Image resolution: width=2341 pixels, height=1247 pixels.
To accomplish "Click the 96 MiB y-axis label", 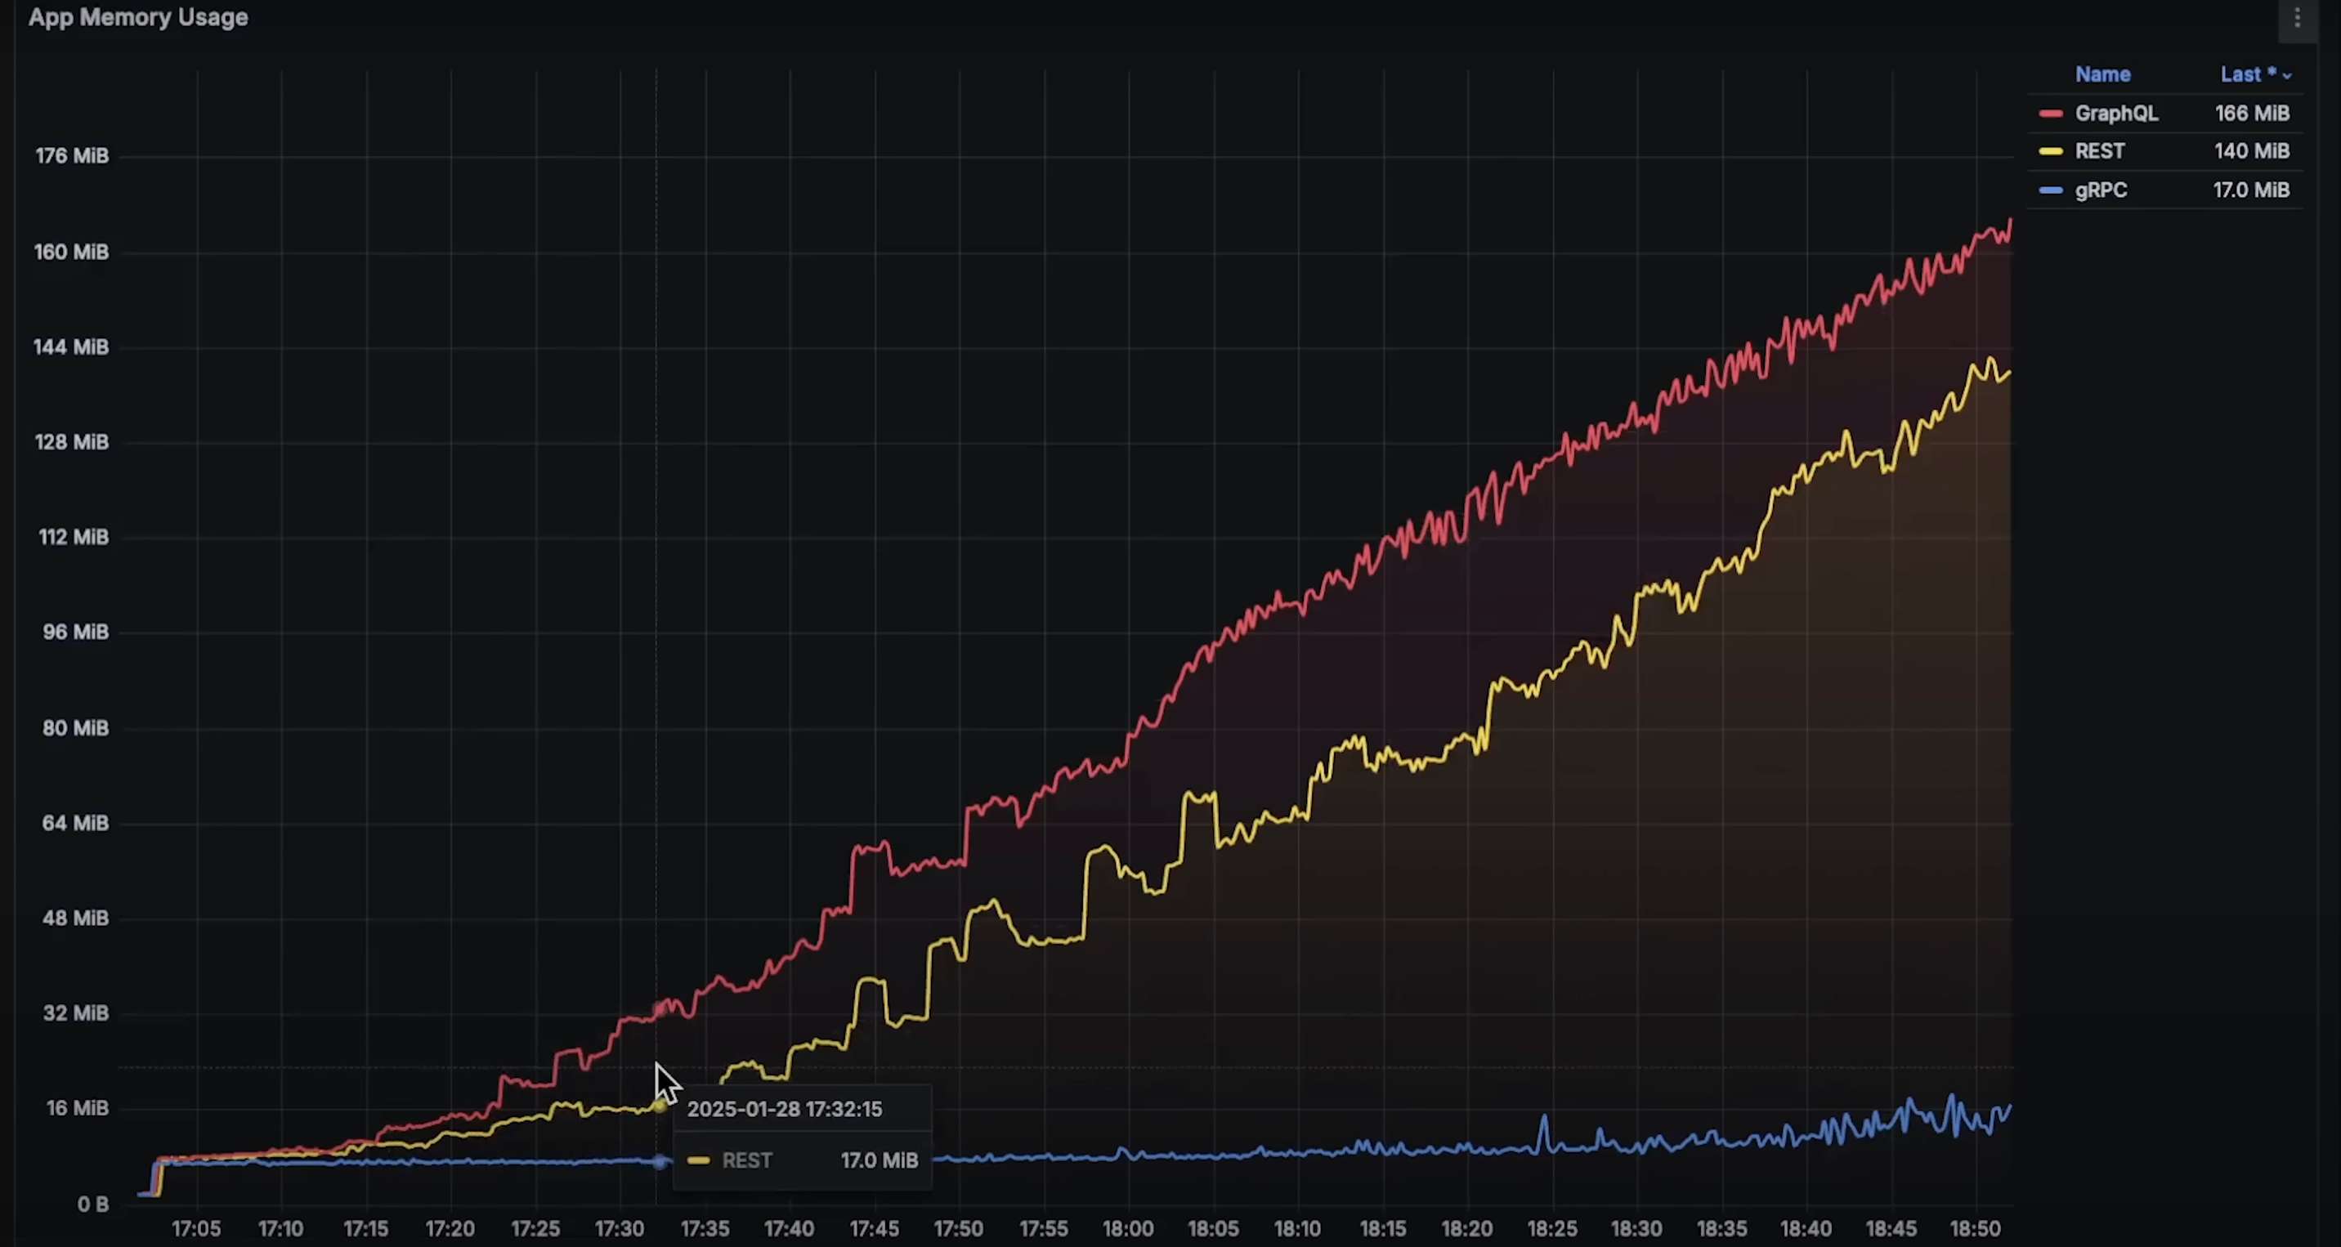I will pos(74,632).
